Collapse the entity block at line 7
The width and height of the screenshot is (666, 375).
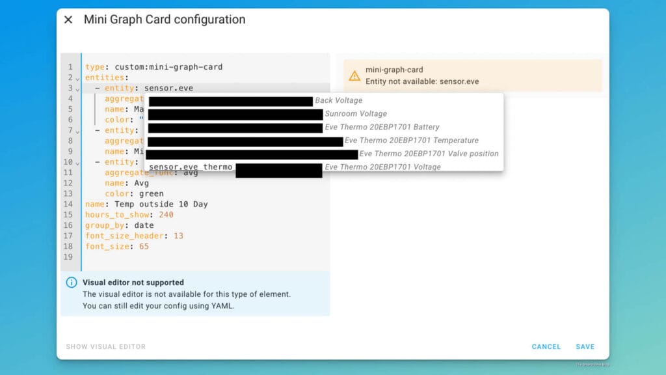tap(79, 130)
